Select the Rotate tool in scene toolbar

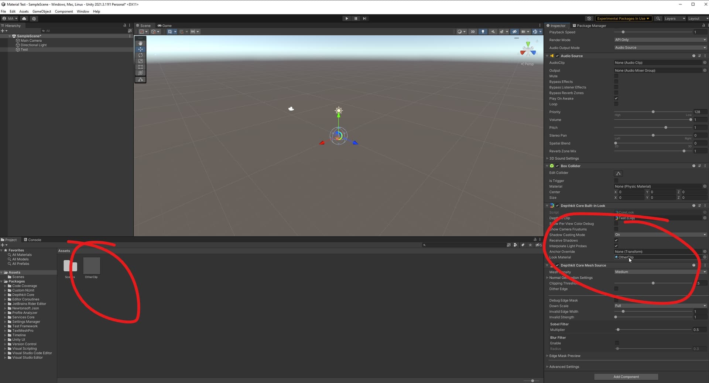140,55
